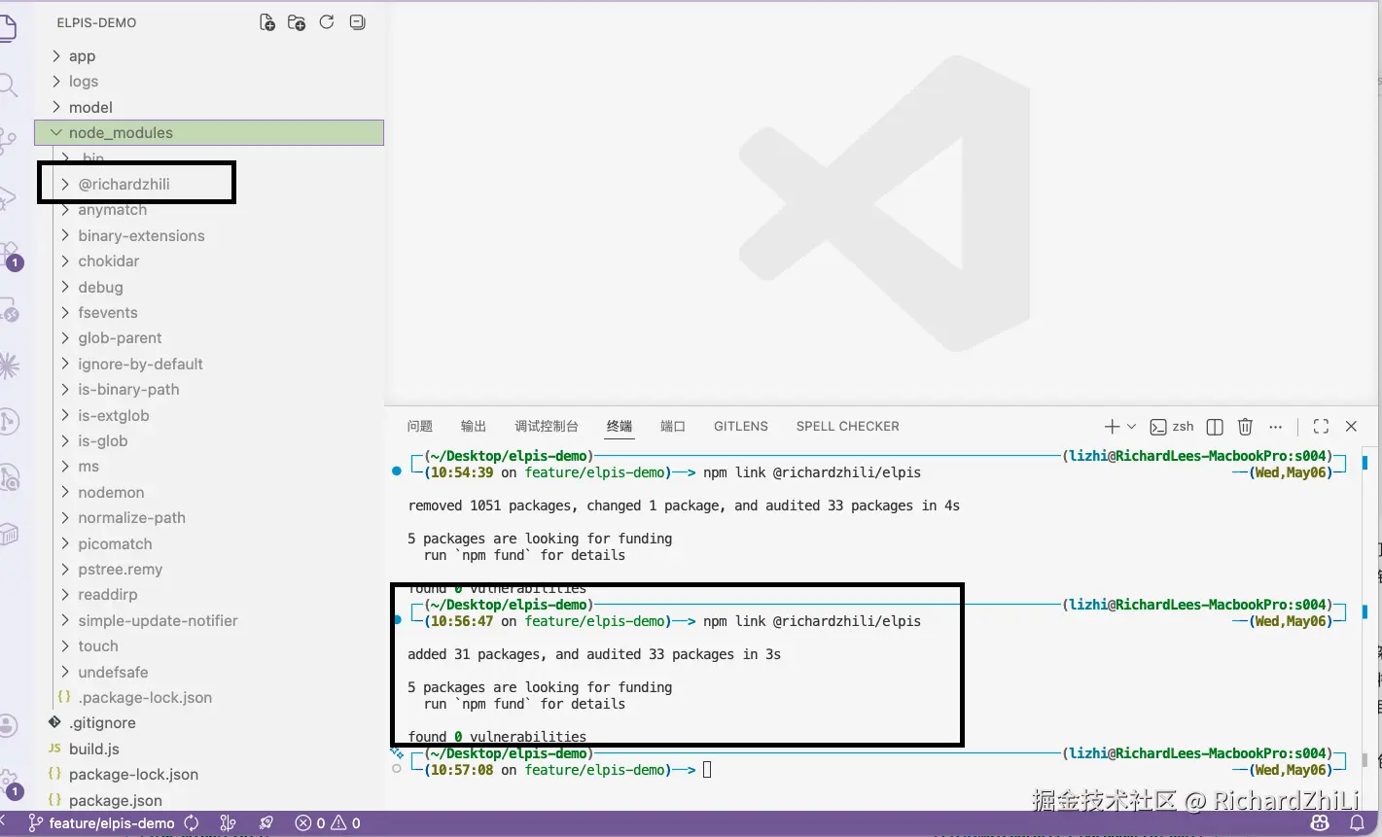This screenshot has height=837, width=1382.
Task: Close the bottom terminal panel
Action: (x=1351, y=426)
